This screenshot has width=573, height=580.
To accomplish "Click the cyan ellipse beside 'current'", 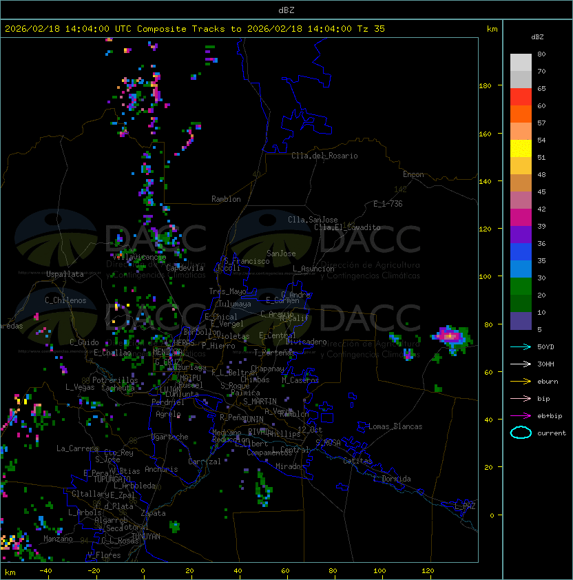I will [x=521, y=433].
